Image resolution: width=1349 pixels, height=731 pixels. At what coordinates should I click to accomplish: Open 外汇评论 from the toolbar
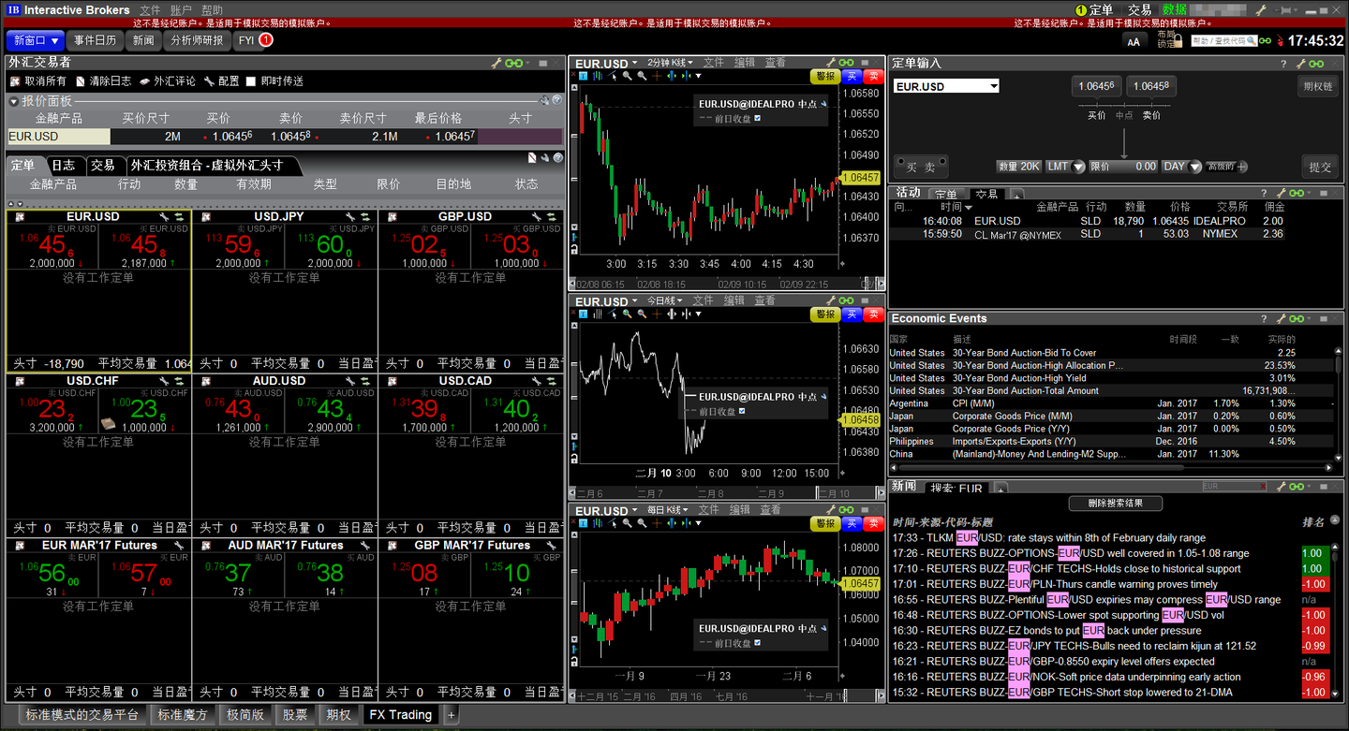pyautogui.click(x=168, y=81)
